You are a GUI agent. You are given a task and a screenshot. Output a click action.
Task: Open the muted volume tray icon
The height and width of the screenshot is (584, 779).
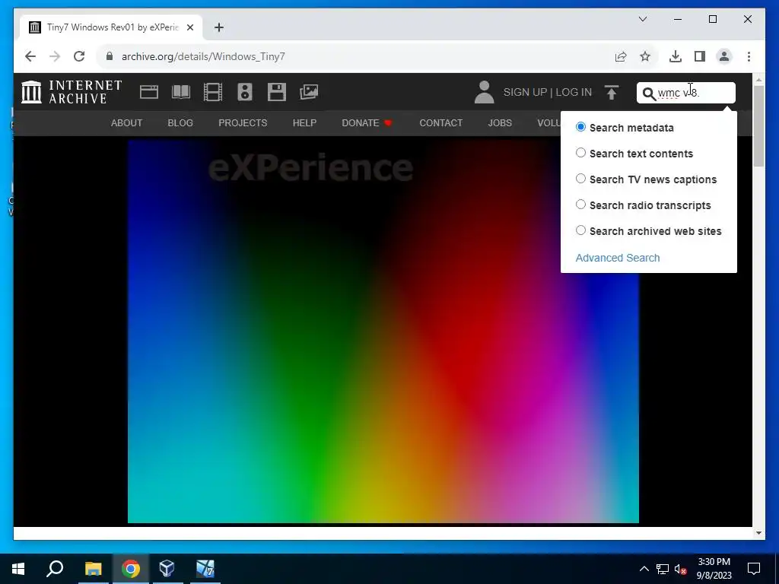point(681,569)
